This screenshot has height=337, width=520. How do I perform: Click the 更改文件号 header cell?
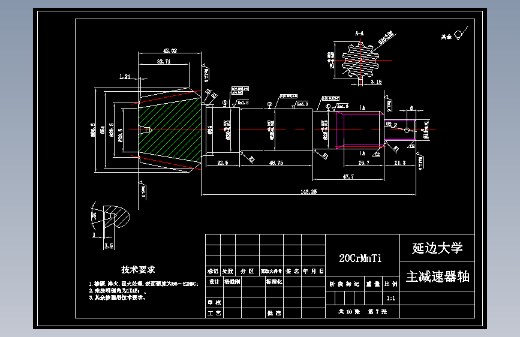point(271,271)
